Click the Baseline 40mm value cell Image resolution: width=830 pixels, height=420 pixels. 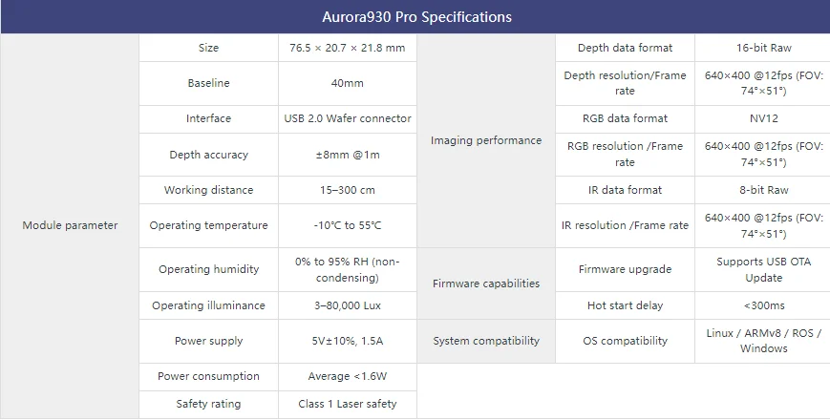[348, 84]
